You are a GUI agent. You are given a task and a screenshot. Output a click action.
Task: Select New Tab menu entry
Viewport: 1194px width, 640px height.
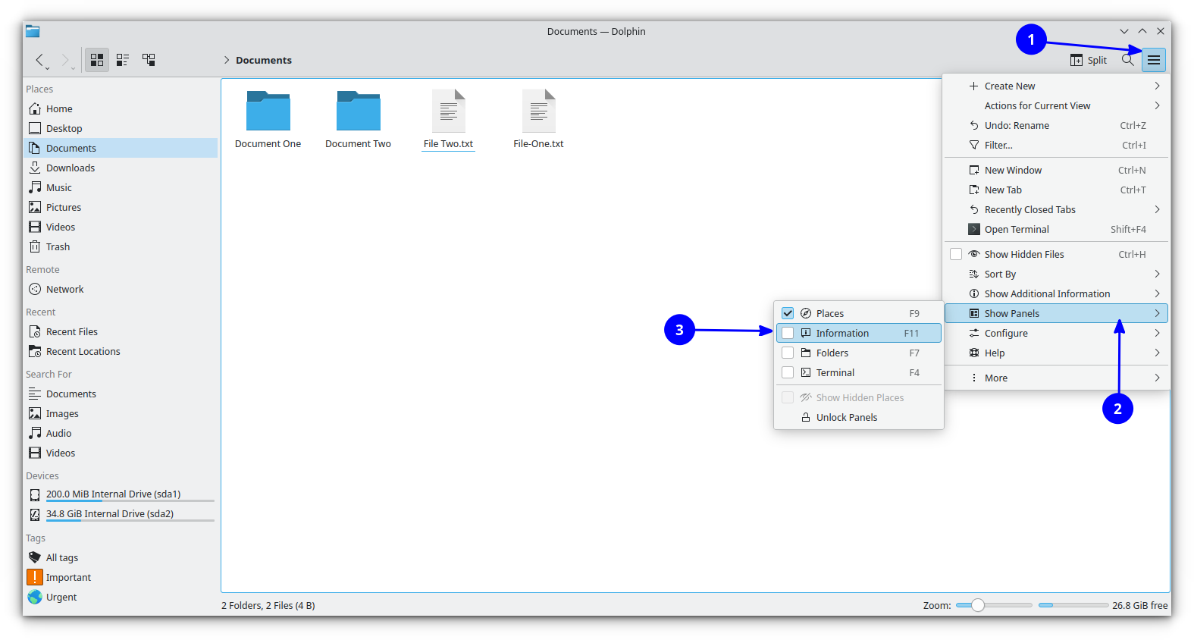click(x=1003, y=190)
